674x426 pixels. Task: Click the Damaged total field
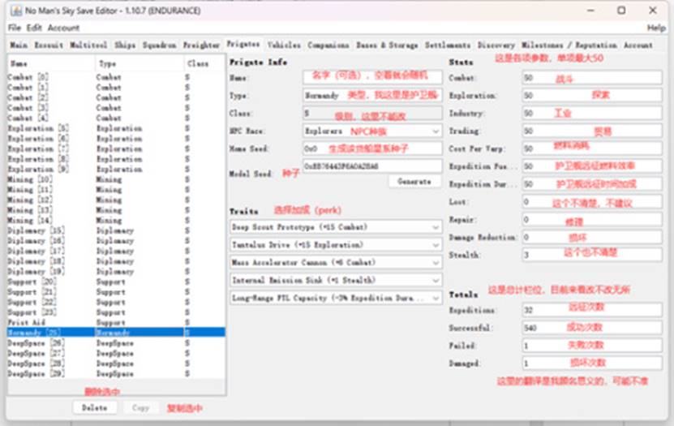592,364
